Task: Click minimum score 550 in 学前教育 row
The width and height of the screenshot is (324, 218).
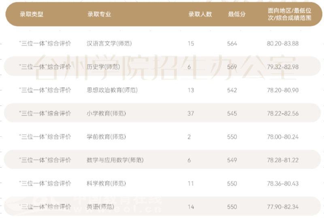Action: pyautogui.click(x=232, y=137)
